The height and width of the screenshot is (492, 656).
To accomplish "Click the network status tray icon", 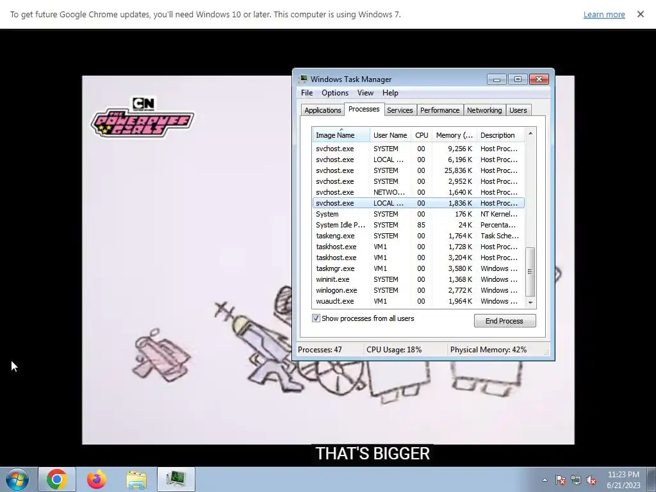I will tap(576, 480).
